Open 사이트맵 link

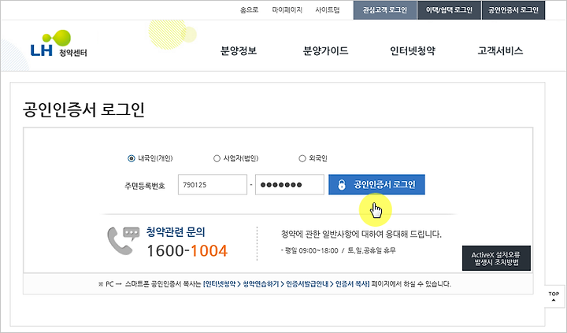(x=328, y=10)
